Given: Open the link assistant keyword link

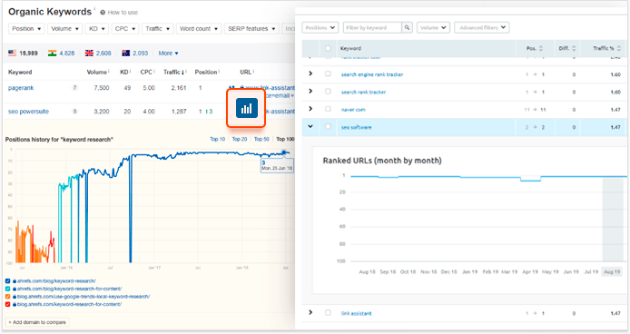Looking at the screenshot, I should click(x=357, y=313).
